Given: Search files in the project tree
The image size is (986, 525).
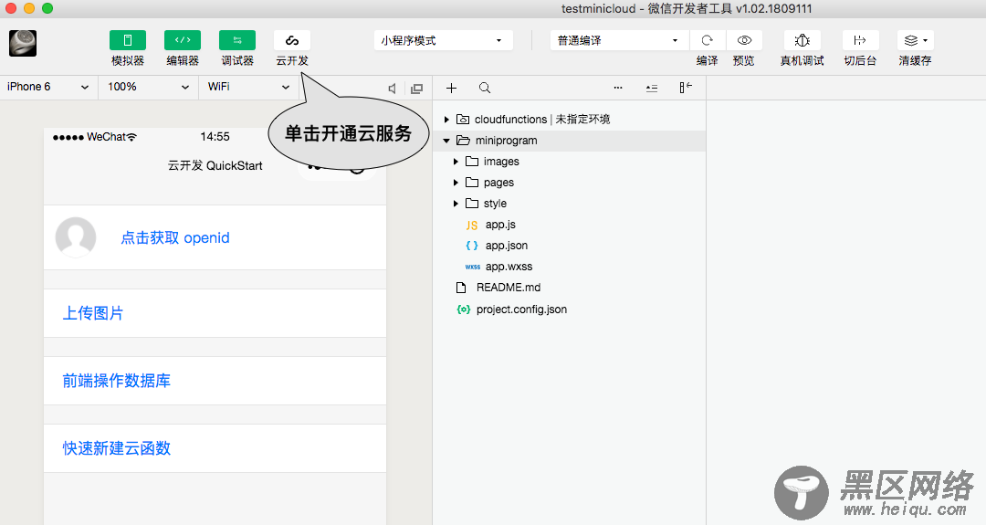Looking at the screenshot, I should [485, 88].
